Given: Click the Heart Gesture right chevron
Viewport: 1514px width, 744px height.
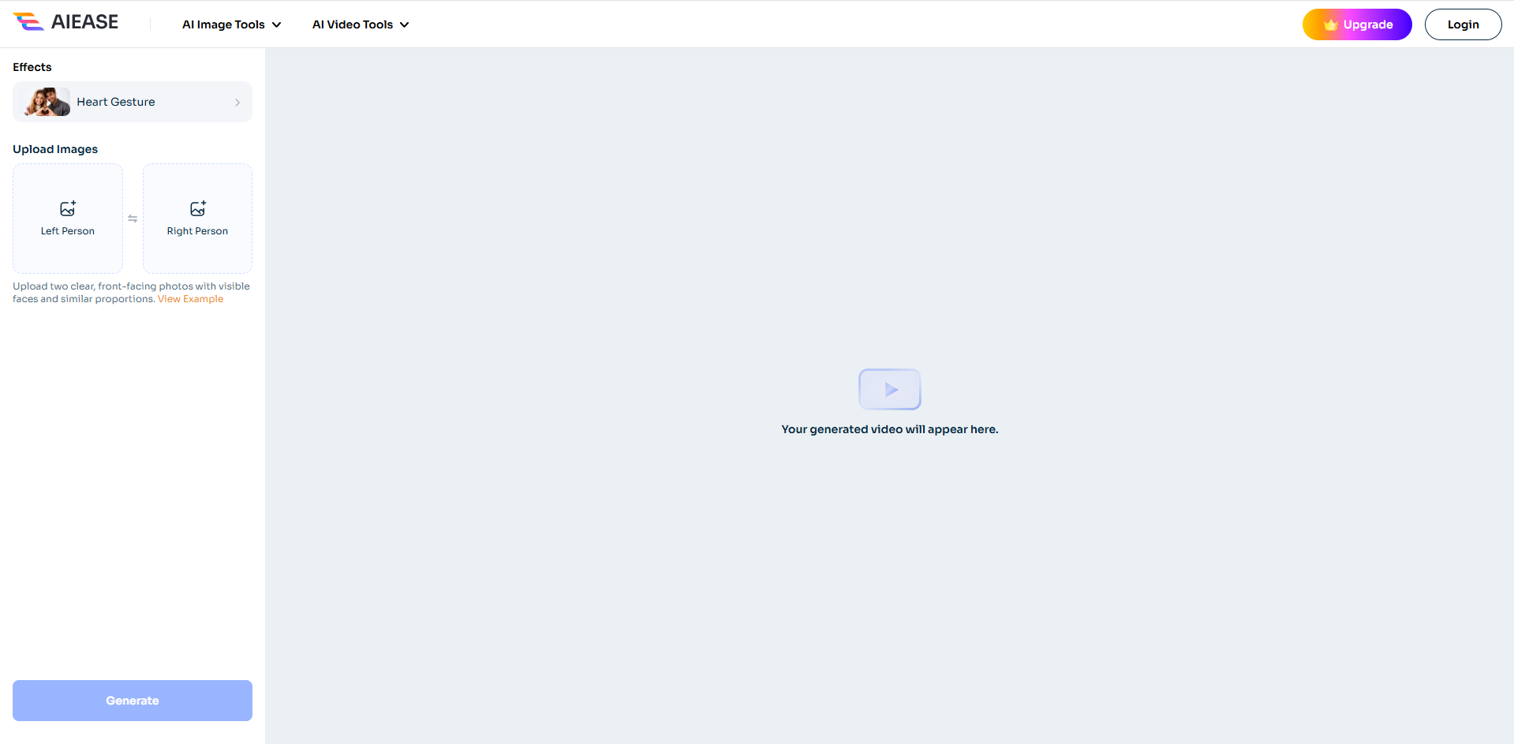Looking at the screenshot, I should 237,102.
